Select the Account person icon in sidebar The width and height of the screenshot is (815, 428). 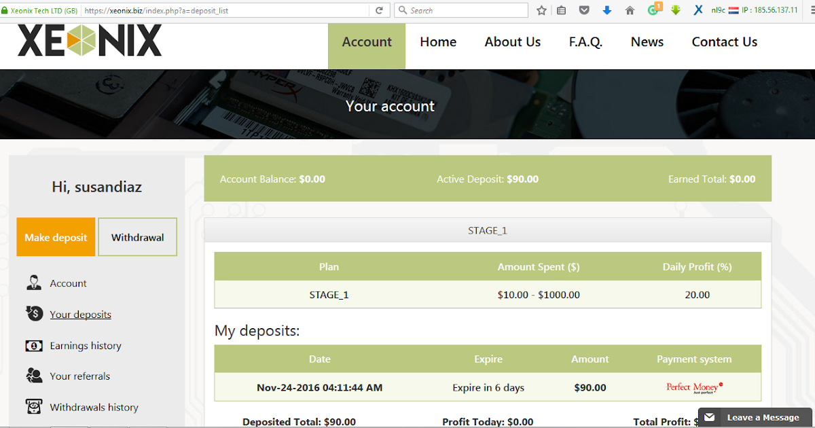coord(34,283)
